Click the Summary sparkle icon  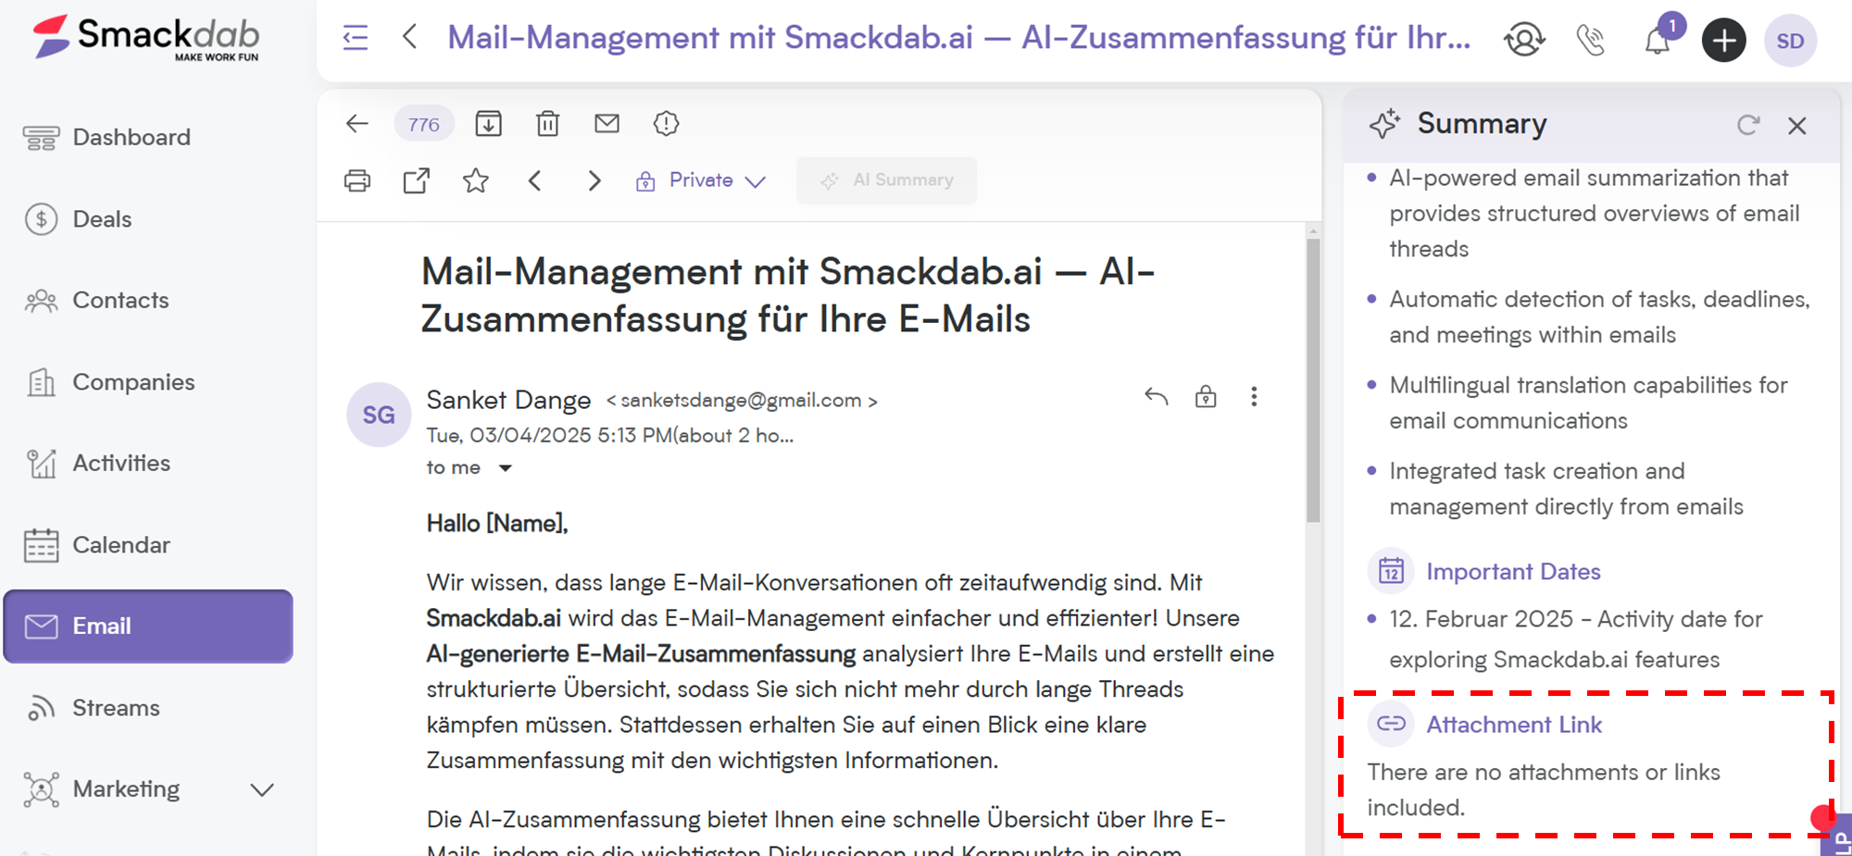(1385, 124)
